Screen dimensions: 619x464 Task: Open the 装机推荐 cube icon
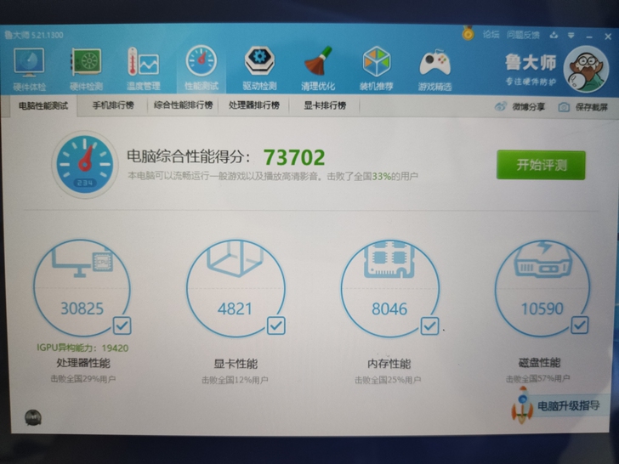click(x=376, y=66)
